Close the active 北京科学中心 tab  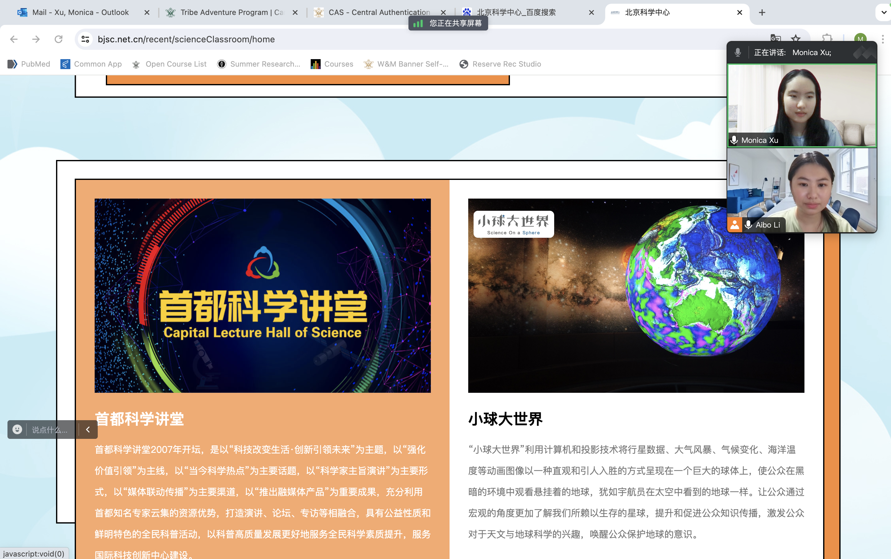coord(740,12)
